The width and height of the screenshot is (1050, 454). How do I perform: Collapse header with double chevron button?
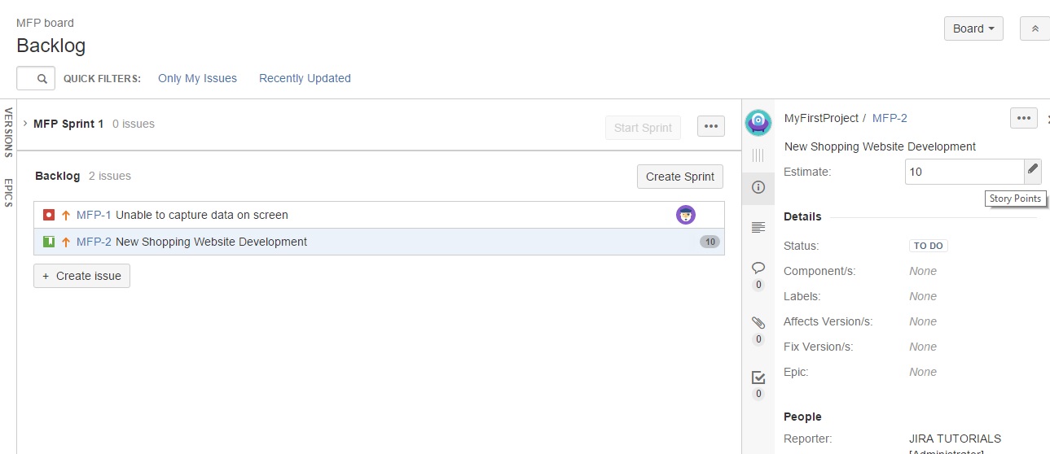[1035, 28]
